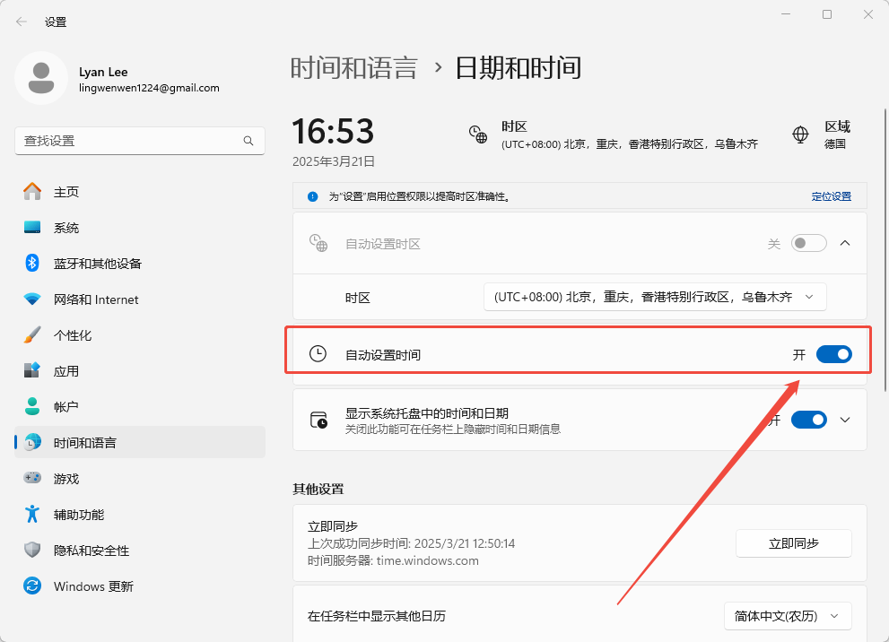Click 关闭此功能可在任务栏上隐藏时间和日期信息 description
Viewport: 889px width, 642px height.
coord(453,429)
